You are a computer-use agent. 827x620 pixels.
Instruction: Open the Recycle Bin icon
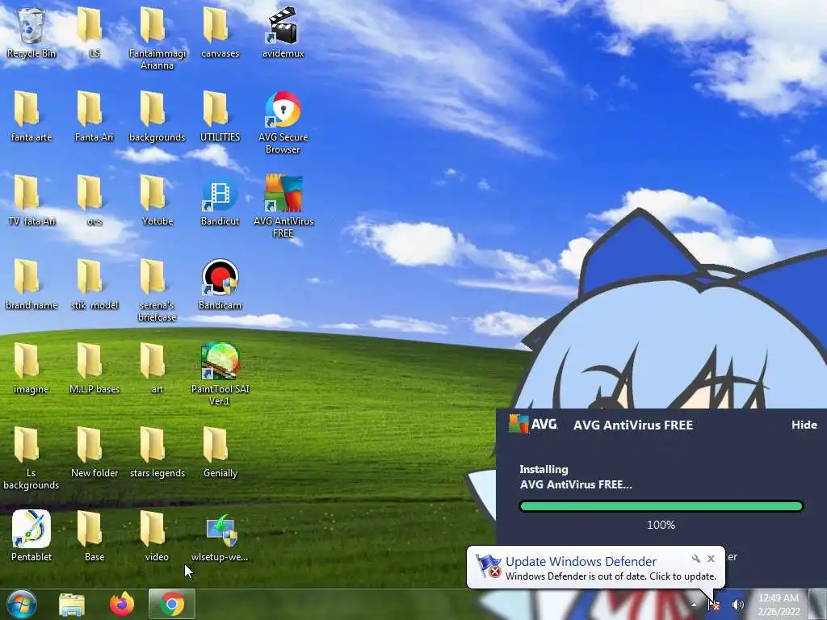[x=31, y=32]
